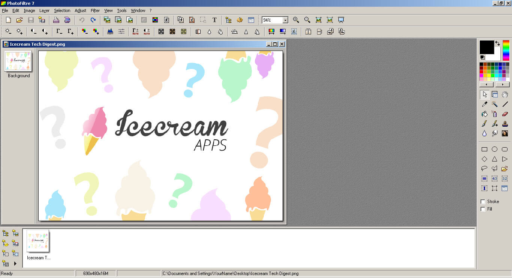The height and width of the screenshot is (278, 512).
Task: Choose the Lasso selection shape
Action: click(484, 169)
